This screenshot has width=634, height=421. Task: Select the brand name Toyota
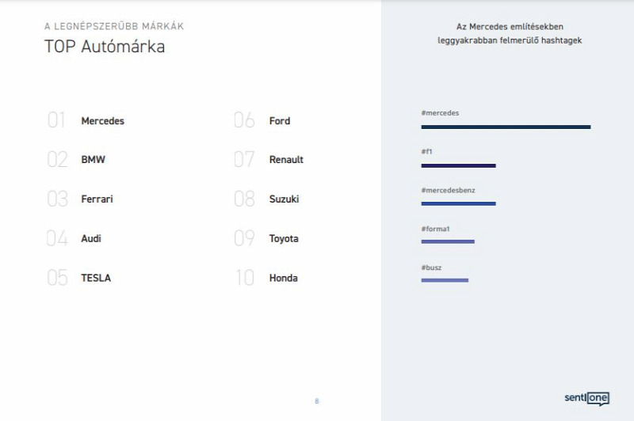coord(284,238)
